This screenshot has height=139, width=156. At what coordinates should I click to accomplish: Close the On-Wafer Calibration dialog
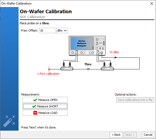pos(152,4)
